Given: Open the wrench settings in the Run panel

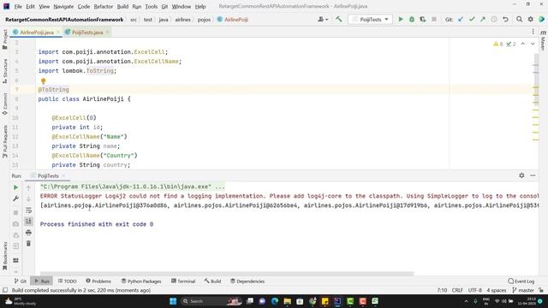Looking at the screenshot, I should [x=15, y=198].
